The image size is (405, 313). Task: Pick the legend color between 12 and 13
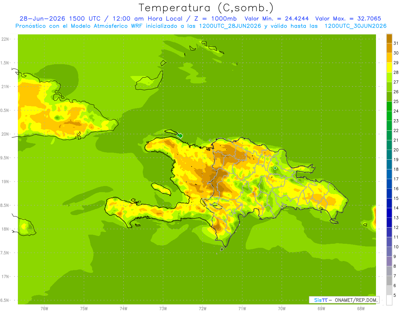tap(389, 223)
